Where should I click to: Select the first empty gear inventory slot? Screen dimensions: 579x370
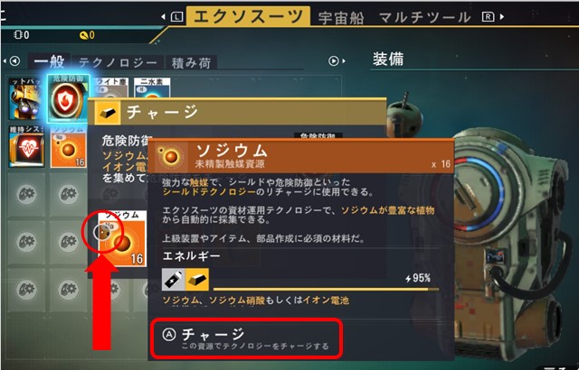coord(26,194)
